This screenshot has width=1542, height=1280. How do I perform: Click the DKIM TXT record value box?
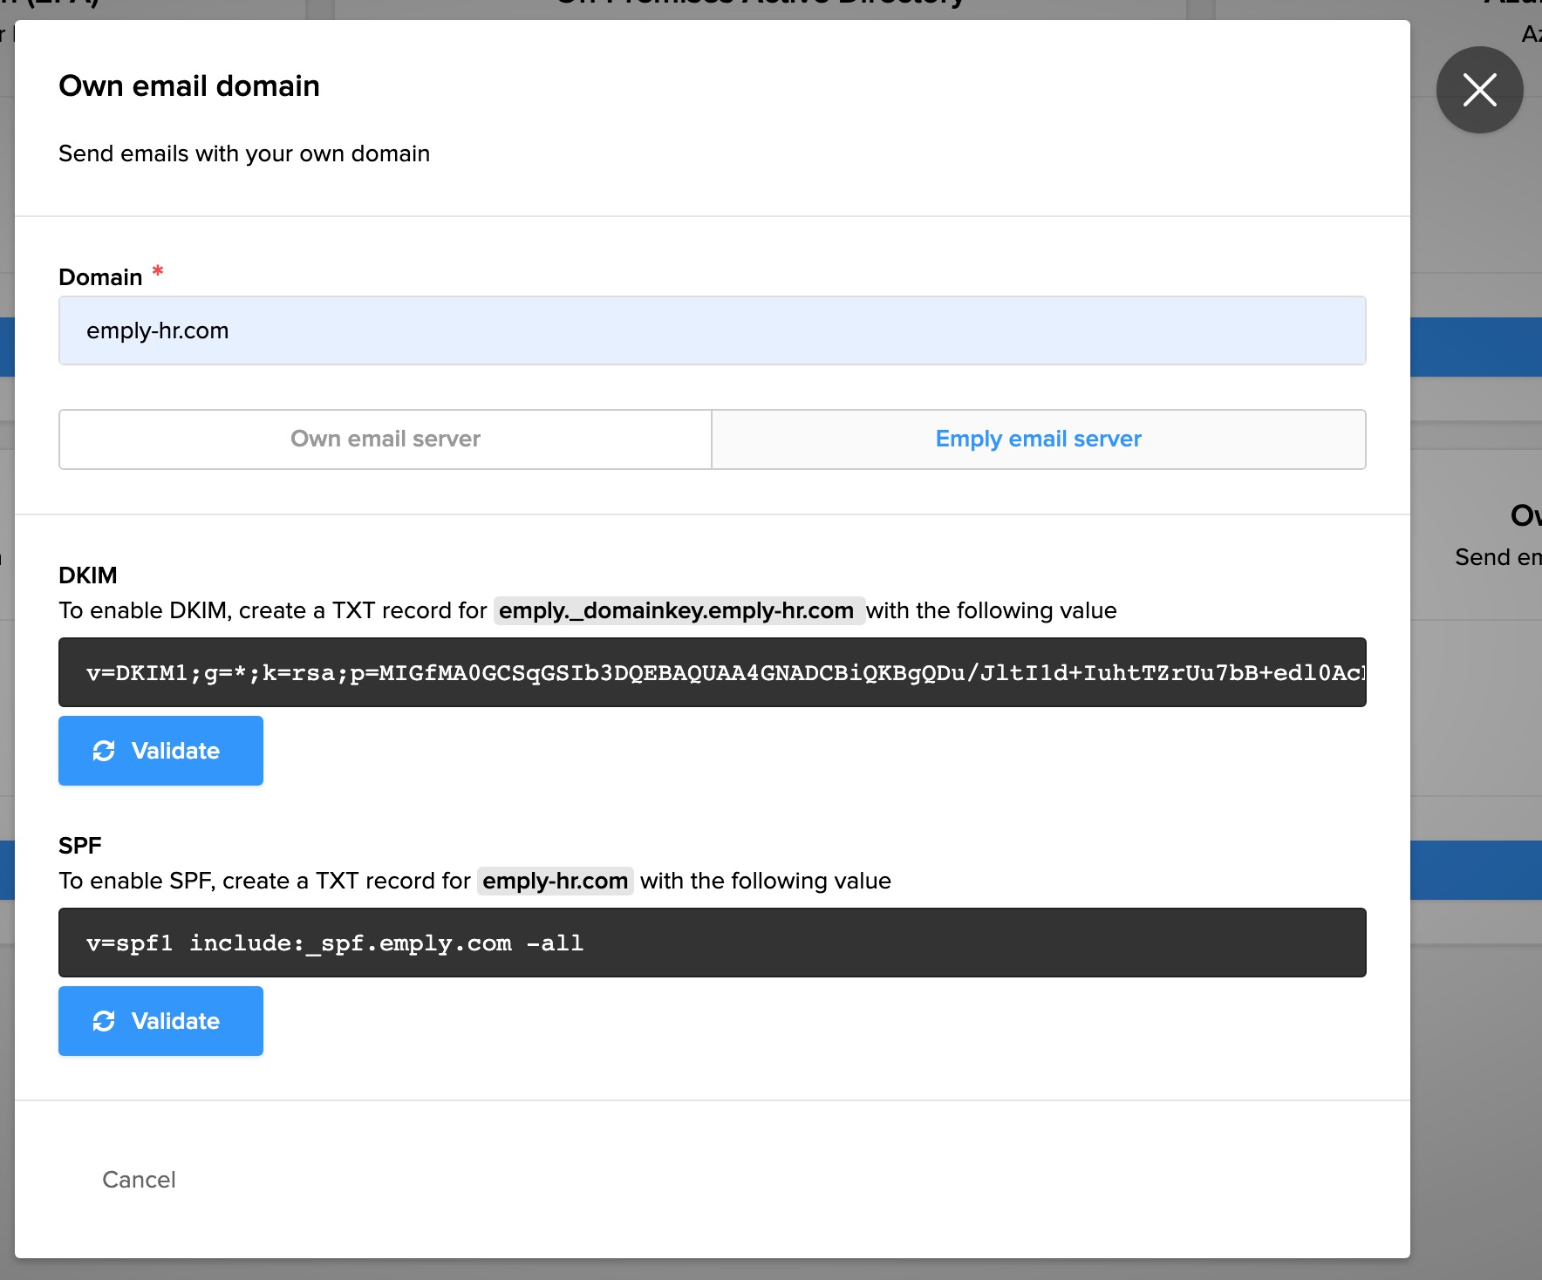click(712, 672)
